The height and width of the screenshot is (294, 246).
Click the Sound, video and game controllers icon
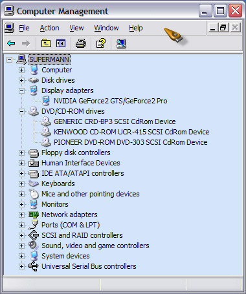tap(34, 246)
